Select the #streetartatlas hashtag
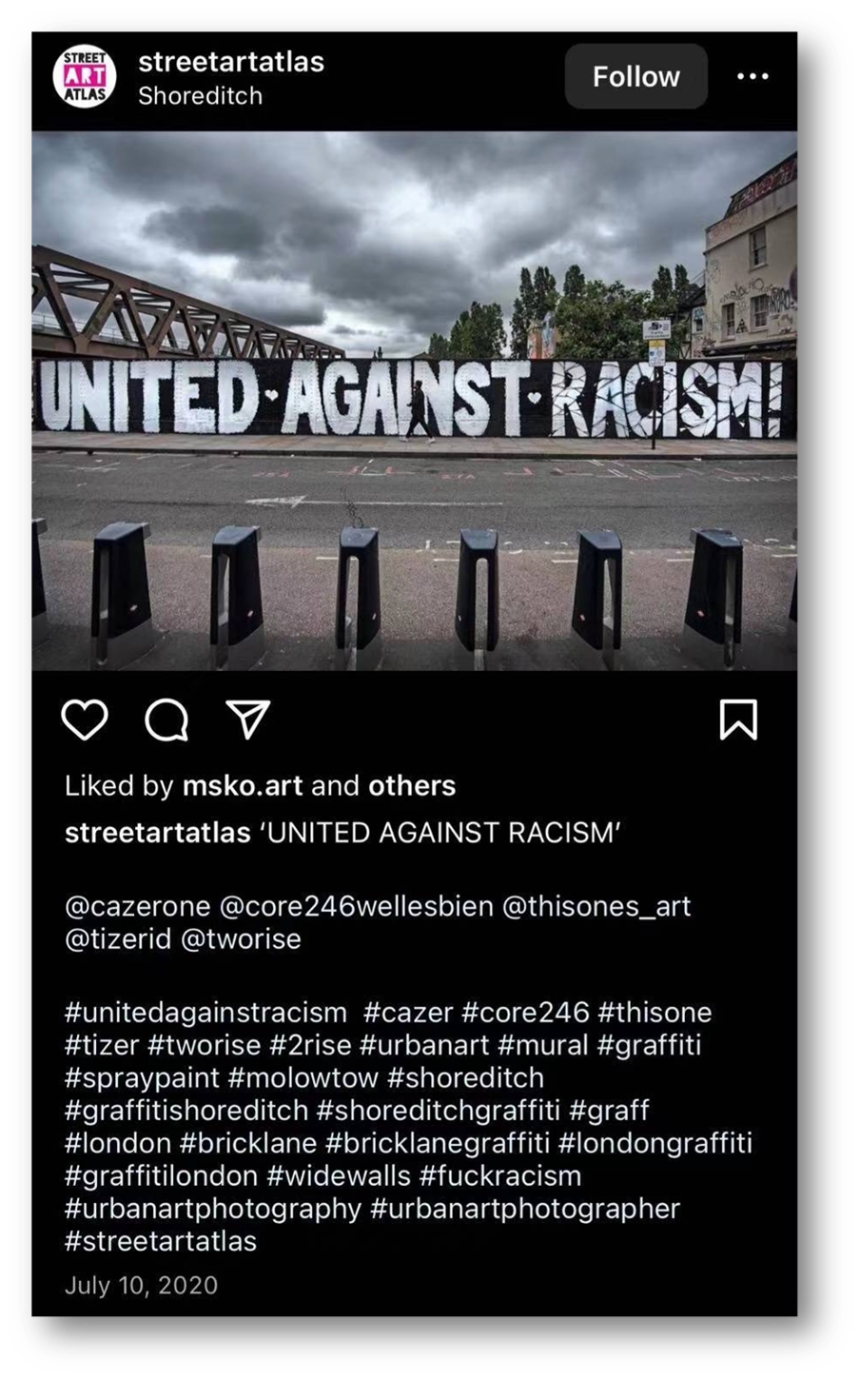This screenshot has height=1380, width=860. point(161,1241)
